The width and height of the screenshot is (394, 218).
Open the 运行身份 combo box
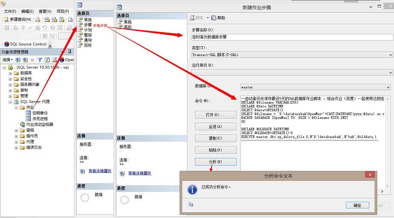tap(292, 72)
